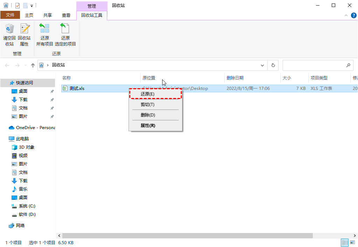Click the XLS 工作表 type cell

pyautogui.click(x=321, y=89)
